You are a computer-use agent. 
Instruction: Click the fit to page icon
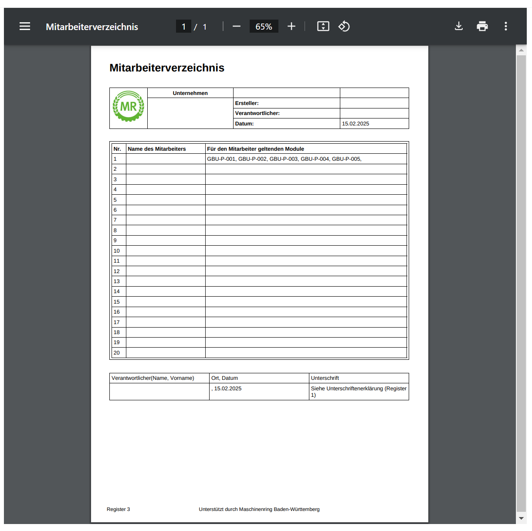click(323, 27)
